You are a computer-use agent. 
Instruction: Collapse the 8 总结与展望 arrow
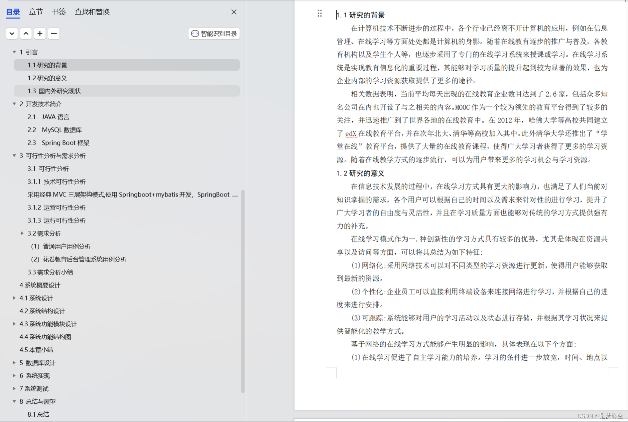[14, 402]
